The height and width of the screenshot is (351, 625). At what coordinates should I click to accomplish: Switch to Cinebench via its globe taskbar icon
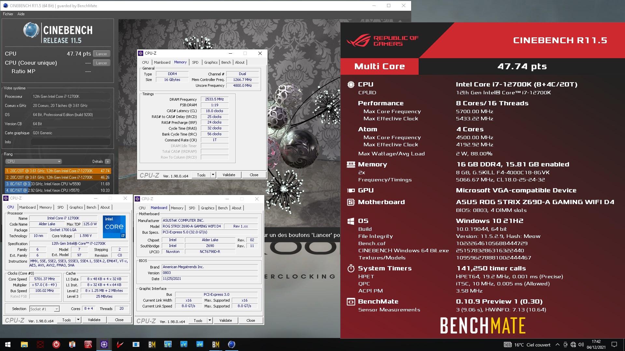(231, 344)
